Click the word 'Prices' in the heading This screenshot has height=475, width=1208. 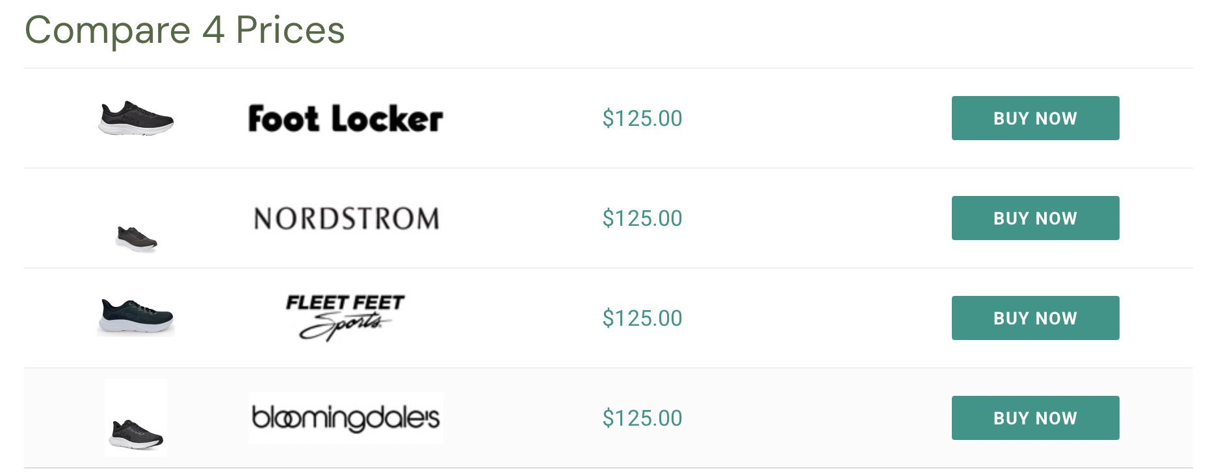click(290, 30)
